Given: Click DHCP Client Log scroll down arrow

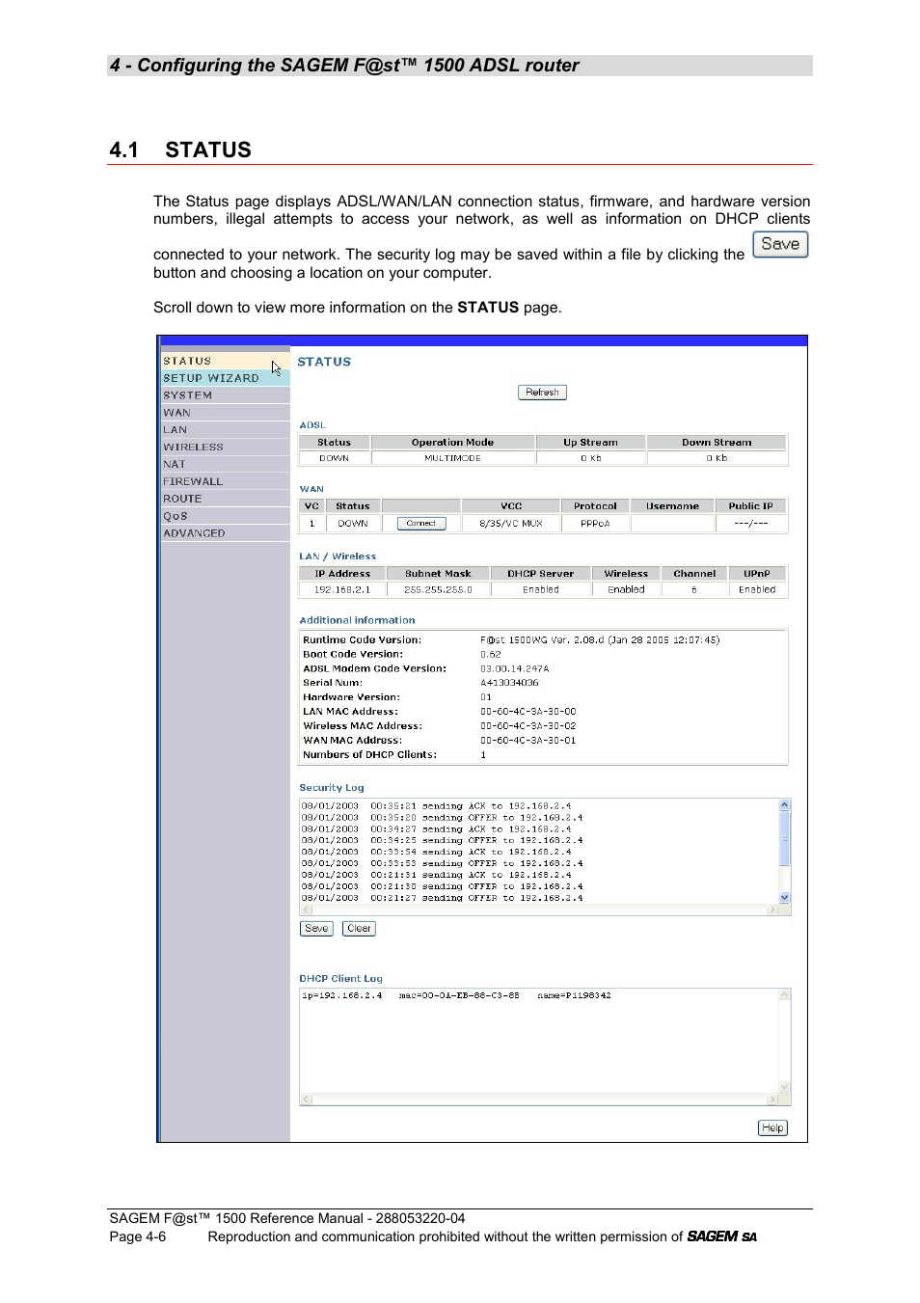Looking at the screenshot, I should (x=784, y=1087).
